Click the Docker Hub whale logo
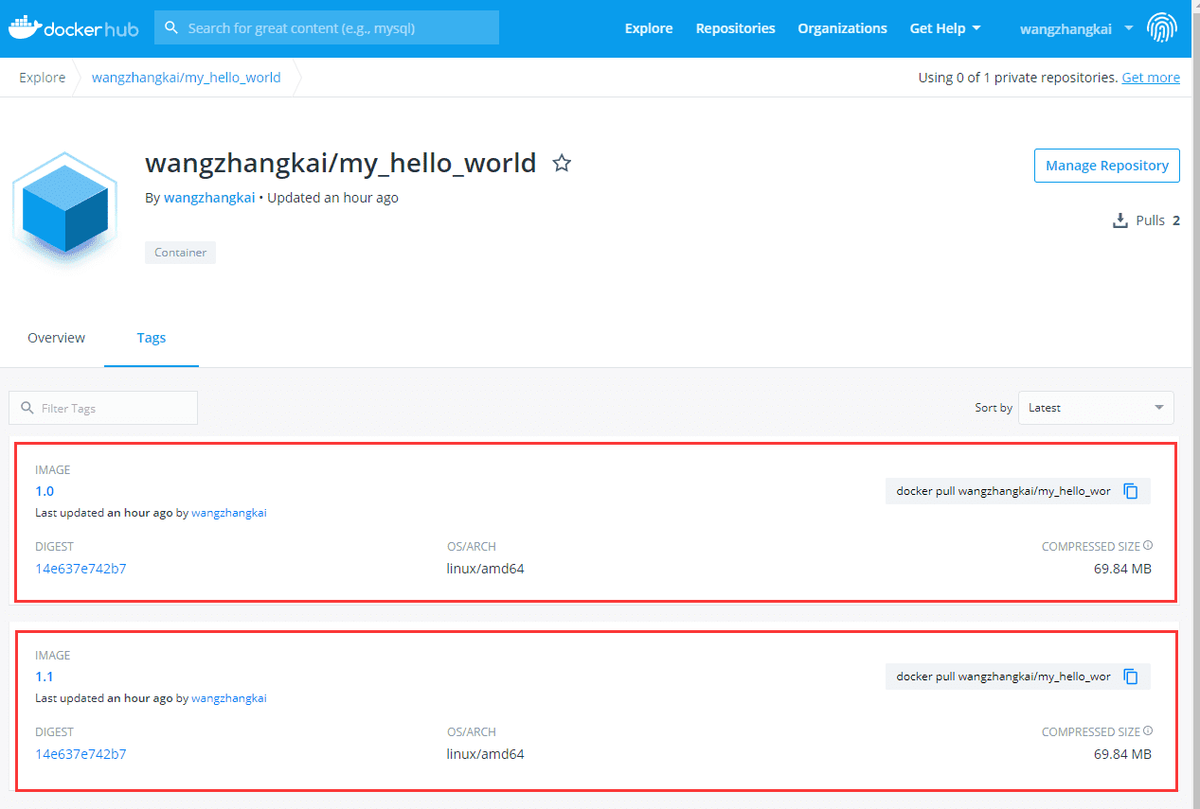The width and height of the screenshot is (1200, 809). (x=74, y=28)
